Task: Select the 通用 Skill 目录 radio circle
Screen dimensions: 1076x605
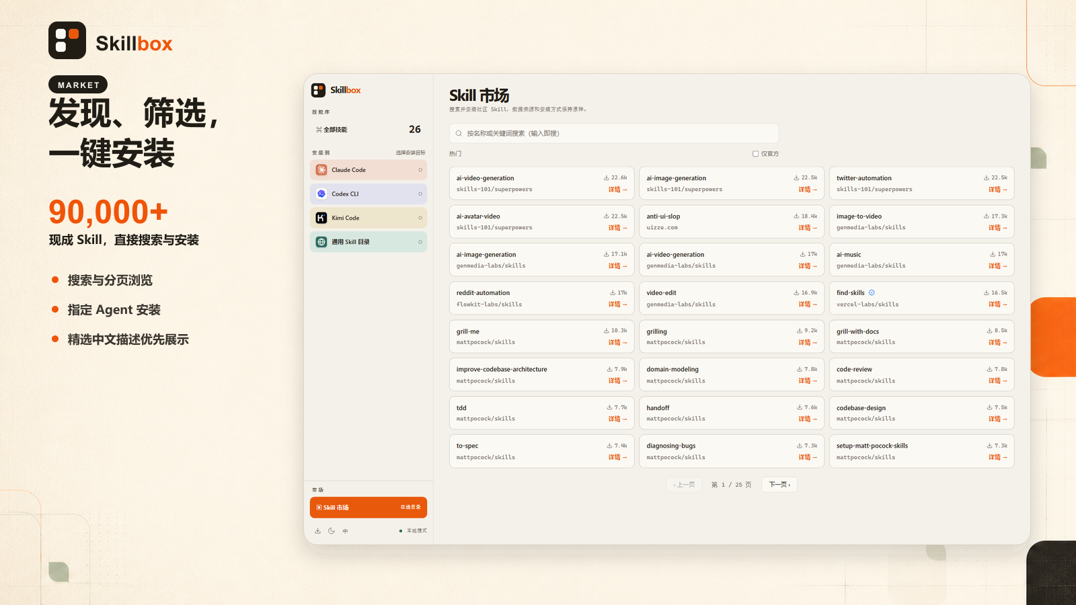Action: pyautogui.click(x=420, y=242)
